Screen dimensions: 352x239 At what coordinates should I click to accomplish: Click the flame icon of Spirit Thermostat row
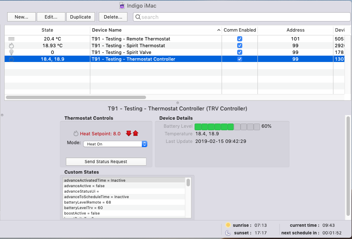[11, 46]
